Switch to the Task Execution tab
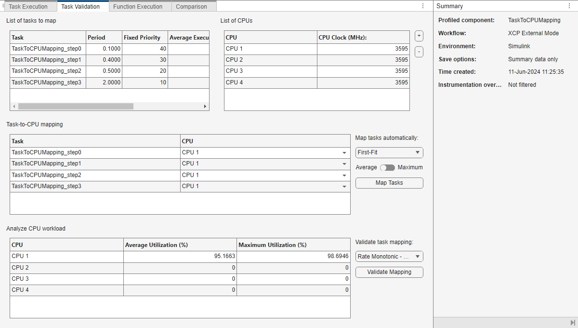The height and width of the screenshot is (328, 578). (x=28, y=7)
